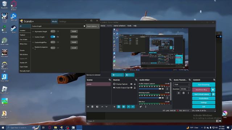Click the Custom Knight search field

(57, 26)
